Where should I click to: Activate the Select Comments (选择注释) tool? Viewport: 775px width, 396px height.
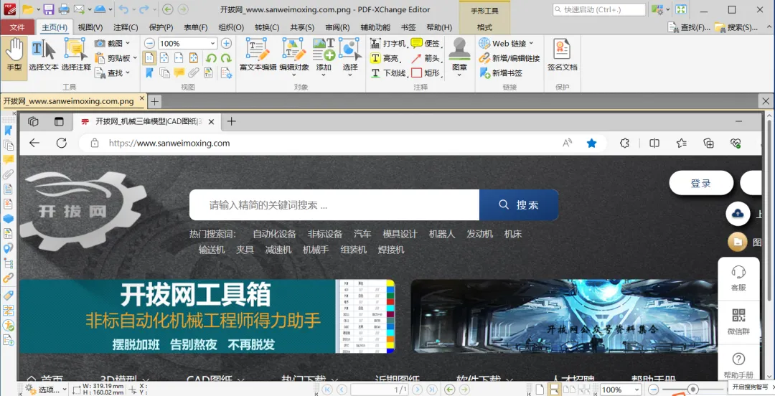[76, 55]
